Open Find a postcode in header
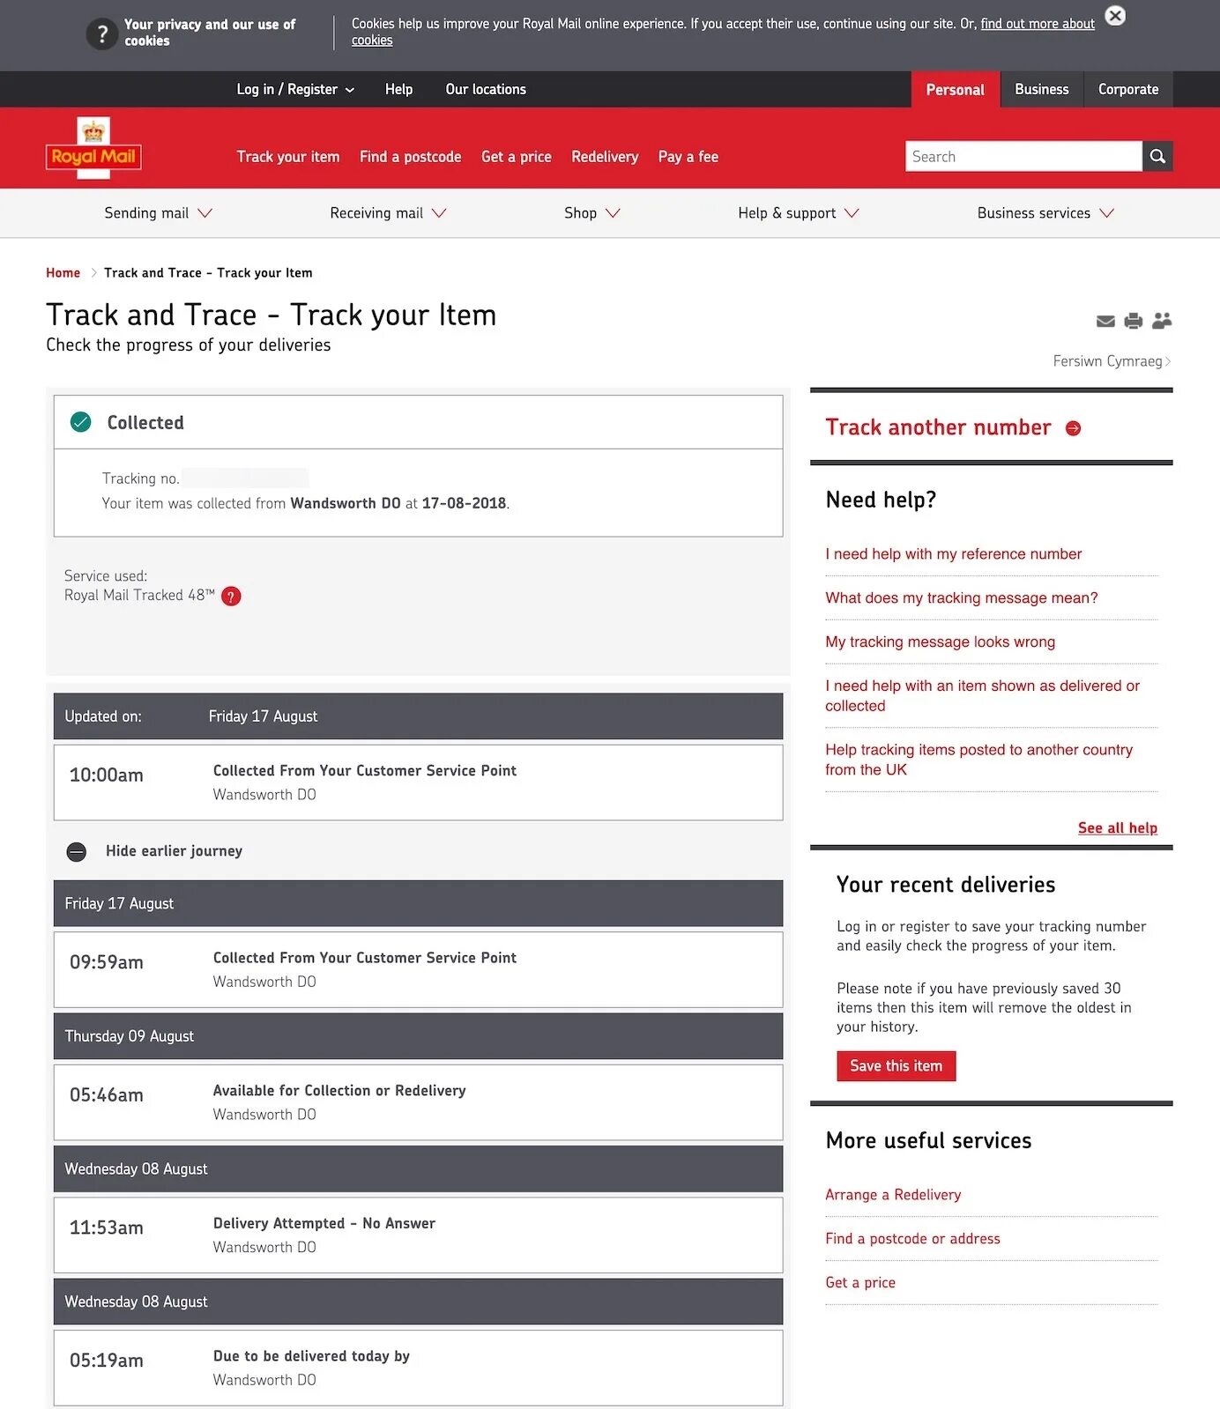The width and height of the screenshot is (1220, 1409). [410, 157]
